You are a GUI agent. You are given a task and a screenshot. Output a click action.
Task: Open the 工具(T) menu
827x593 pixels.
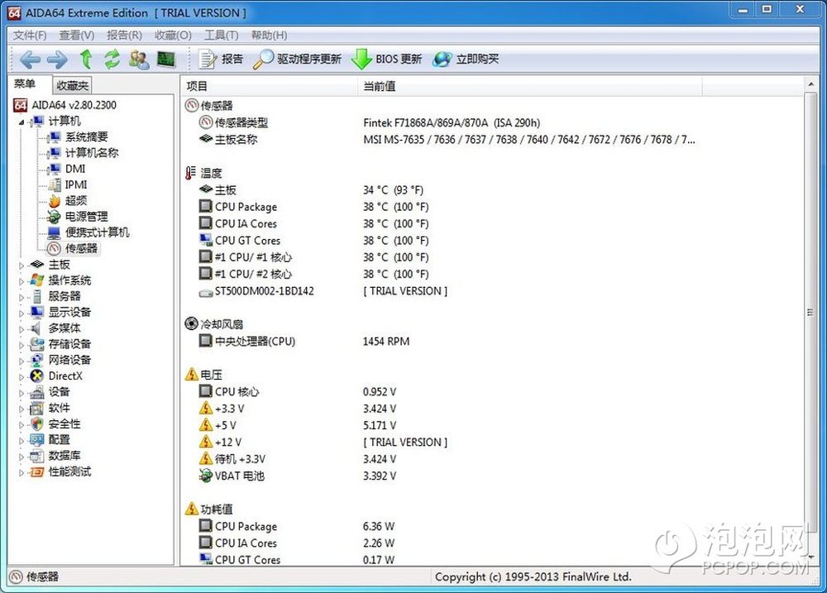pyautogui.click(x=222, y=36)
